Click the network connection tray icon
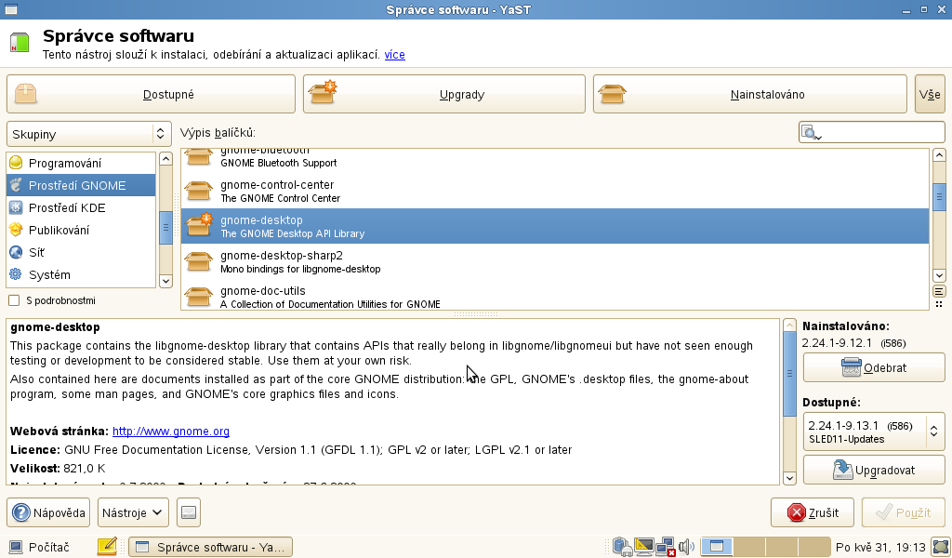This screenshot has width=952, height=558. click(x=666, y=547)
